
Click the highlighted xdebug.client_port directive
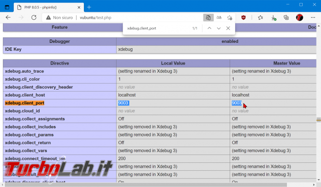(25, 103)
